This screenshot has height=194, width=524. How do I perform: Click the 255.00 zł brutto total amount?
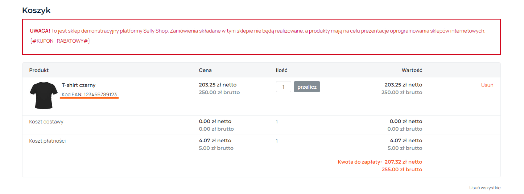click(x=402, y=169)
